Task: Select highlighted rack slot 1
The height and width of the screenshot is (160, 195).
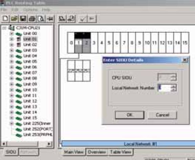Action: tap(78, 43)
